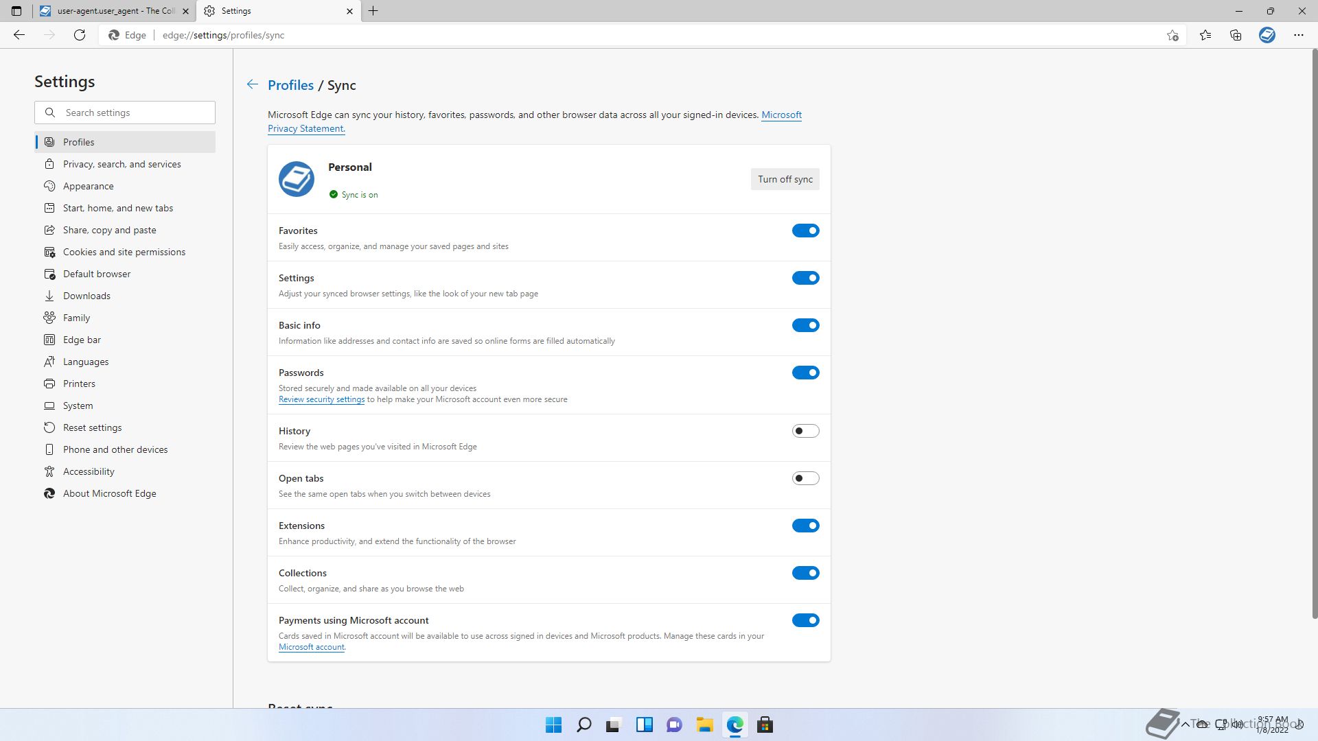Image resolution: width=1318 pixels, height=741 pixels.
Task: Disable Favorites sync toggle
Action: point(806,231)
